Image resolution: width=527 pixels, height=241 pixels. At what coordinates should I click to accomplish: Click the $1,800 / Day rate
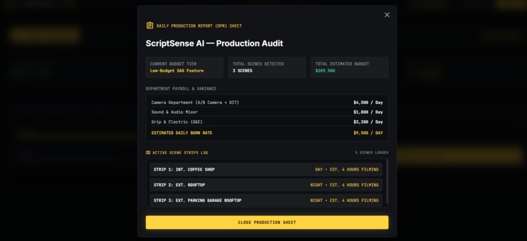tap(368, 112)
